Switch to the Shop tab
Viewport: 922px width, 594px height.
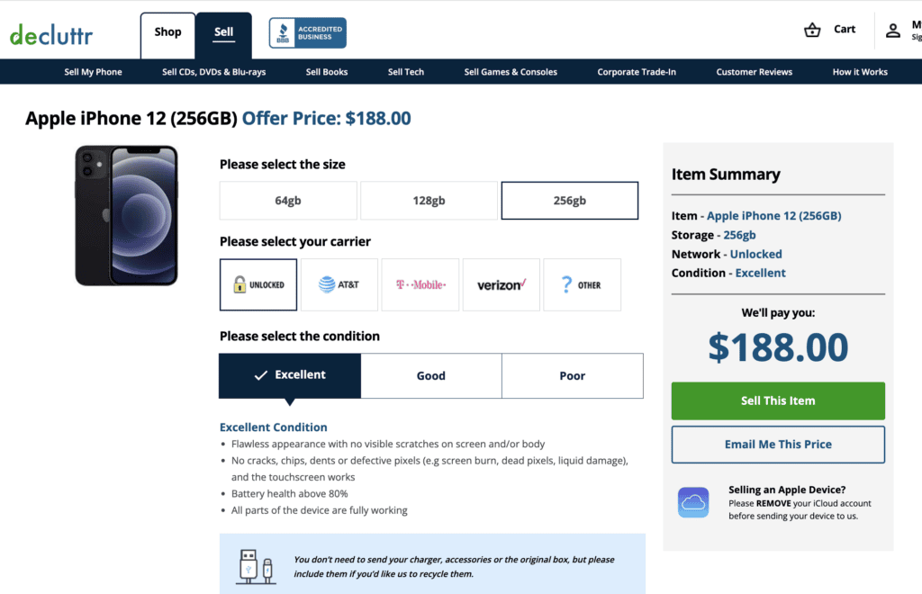coord(167,31)
